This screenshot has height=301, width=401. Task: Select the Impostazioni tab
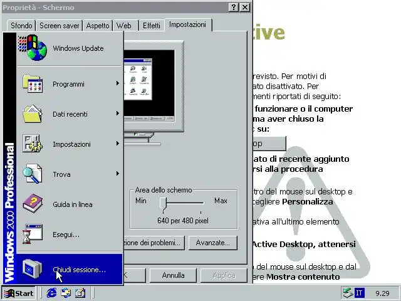pos(187,24)
